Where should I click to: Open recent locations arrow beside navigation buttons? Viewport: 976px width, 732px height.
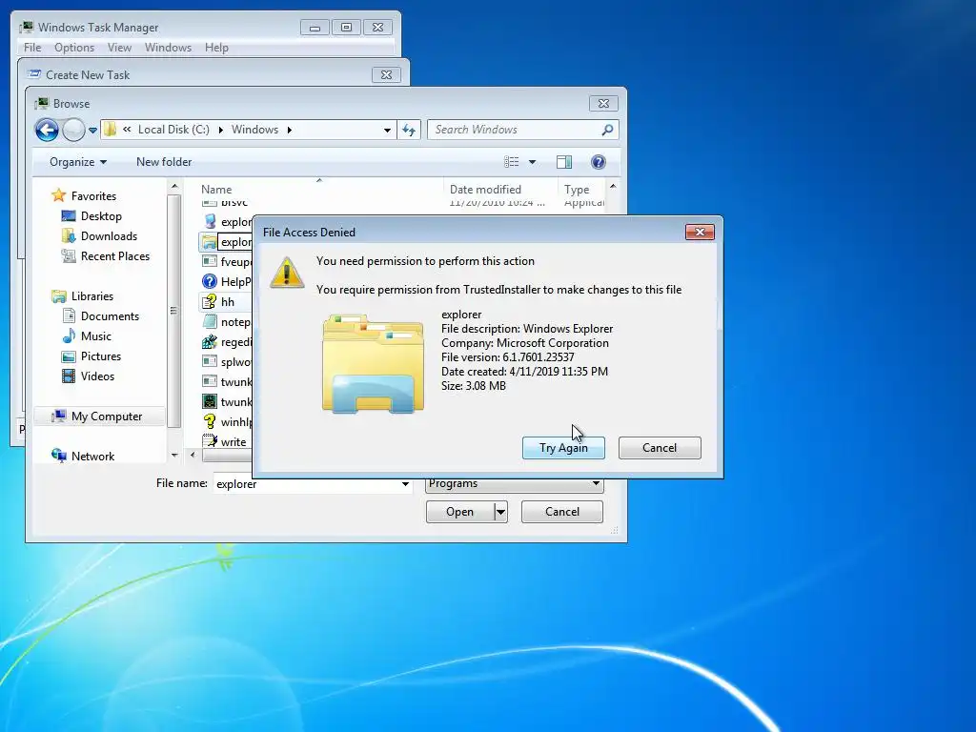92,130
